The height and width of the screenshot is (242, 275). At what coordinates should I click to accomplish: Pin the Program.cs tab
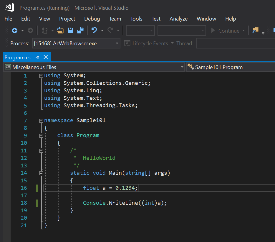(x=37, y=57)
